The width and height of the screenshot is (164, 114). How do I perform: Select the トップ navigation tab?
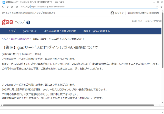point(12,31)
